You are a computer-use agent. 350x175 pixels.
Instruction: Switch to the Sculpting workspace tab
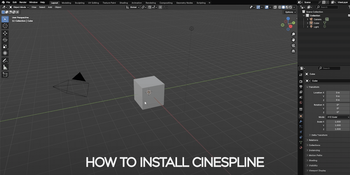[80, 3]
